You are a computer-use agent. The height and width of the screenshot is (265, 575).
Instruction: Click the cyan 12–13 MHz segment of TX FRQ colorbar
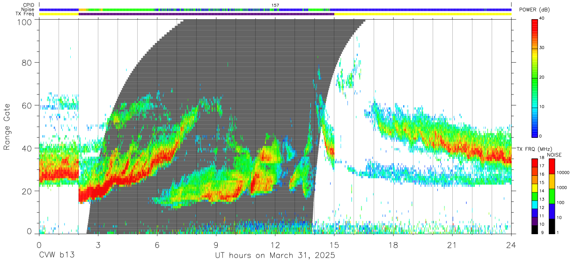[x=535, y=204]
